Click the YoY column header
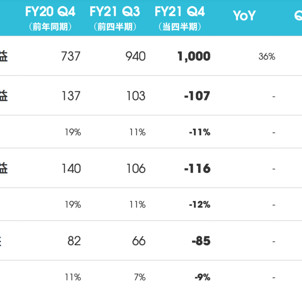Screen dimensions: 302x290 pos(244,16)
